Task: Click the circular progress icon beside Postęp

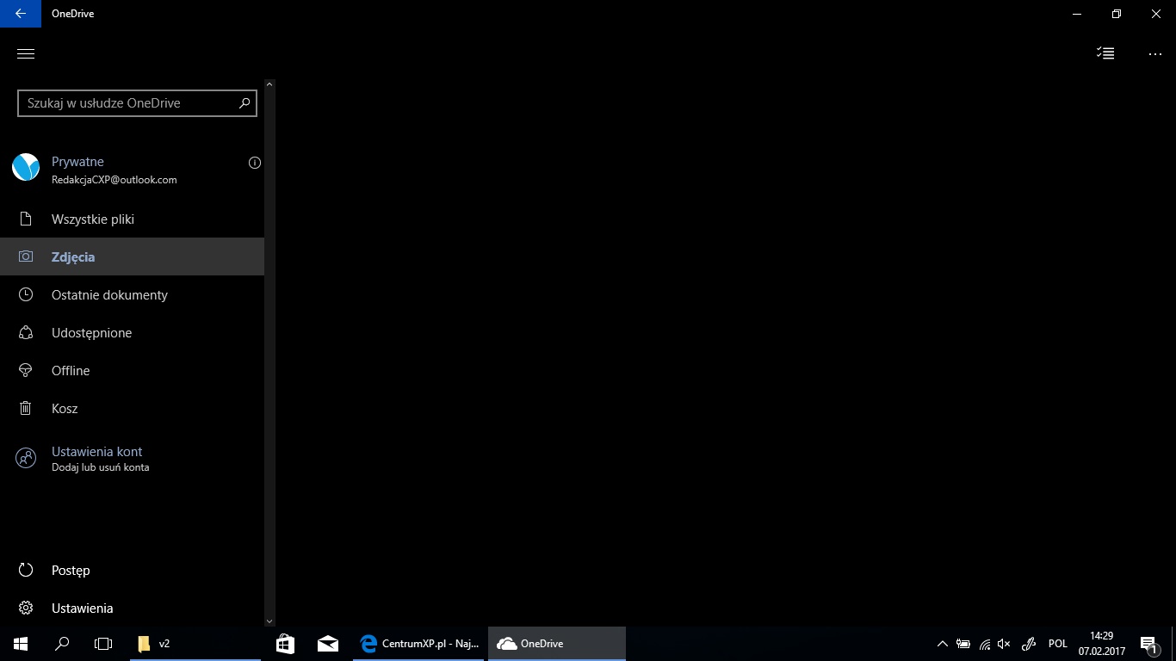Action: pos(26,571)
